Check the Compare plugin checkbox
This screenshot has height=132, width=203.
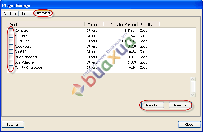[x=11, y=31]
